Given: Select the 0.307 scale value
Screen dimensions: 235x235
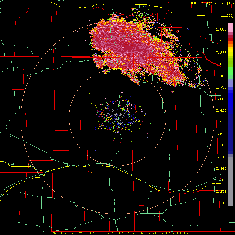Looking at the screenshot, I should [x=221, y=180].
